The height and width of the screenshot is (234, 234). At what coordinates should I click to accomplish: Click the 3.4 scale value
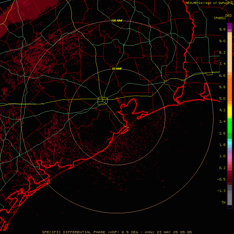point(222,122)
